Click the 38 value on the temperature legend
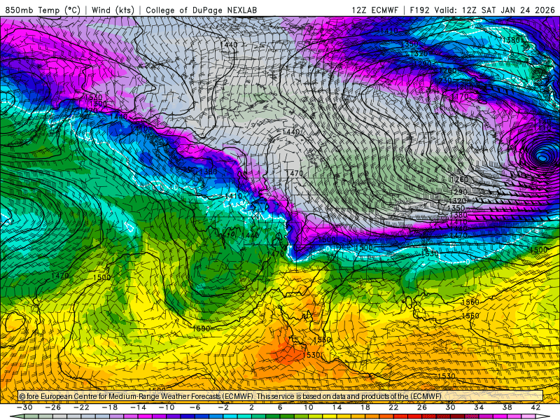 507,407
